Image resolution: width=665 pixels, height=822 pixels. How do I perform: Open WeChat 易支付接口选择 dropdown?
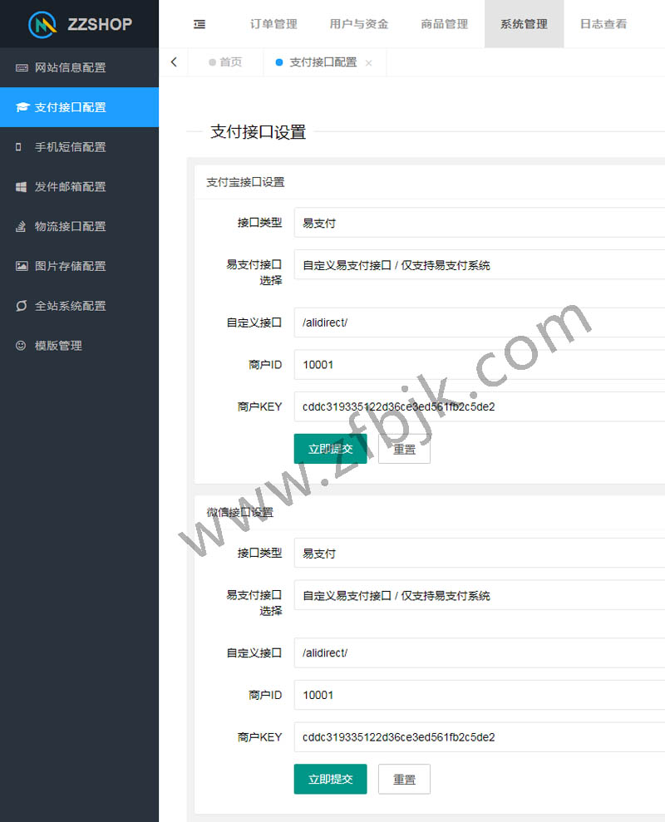pyautogui.click(x=480, y=595)
